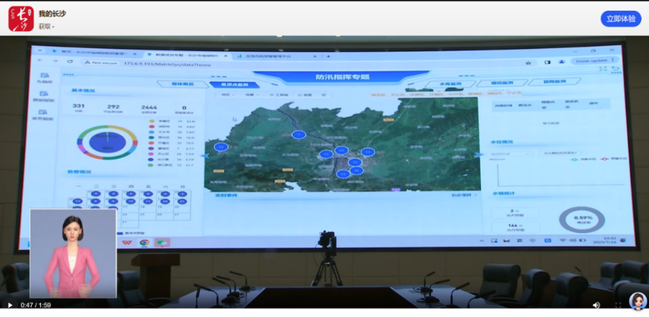Click the 立即体验 button
The width and height of the screenshot is (649, 317).
(621, 19)
